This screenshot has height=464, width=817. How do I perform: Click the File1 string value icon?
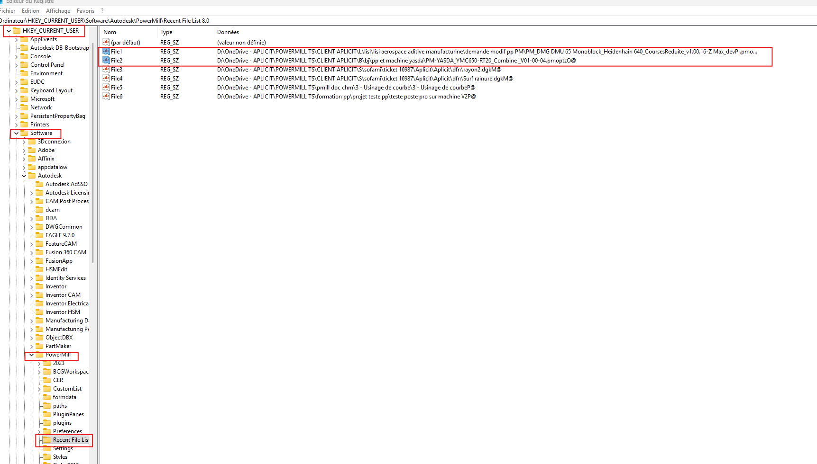106,52
